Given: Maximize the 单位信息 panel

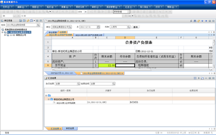Looking at the screenshot, I should [37, 21].
